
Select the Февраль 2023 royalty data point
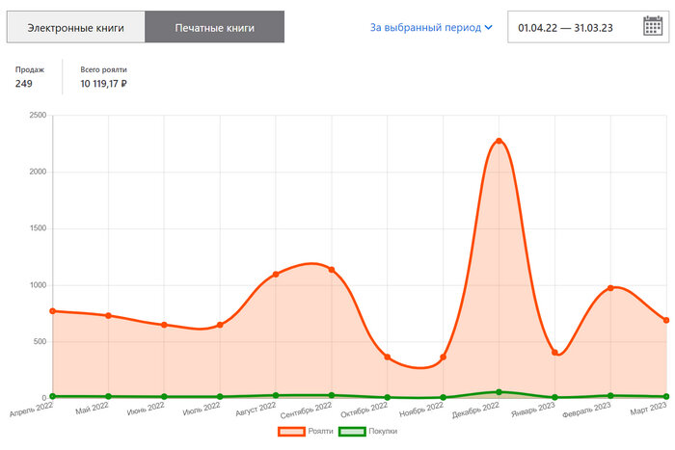point(610,288)
